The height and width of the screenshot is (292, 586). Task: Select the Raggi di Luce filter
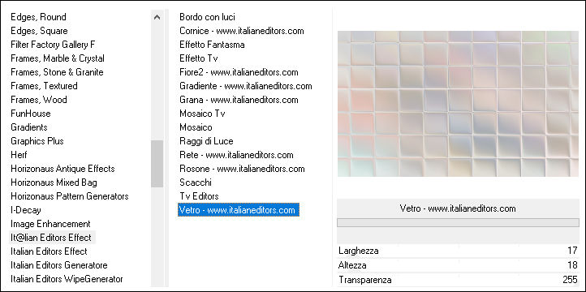click(x=206, y=141)
